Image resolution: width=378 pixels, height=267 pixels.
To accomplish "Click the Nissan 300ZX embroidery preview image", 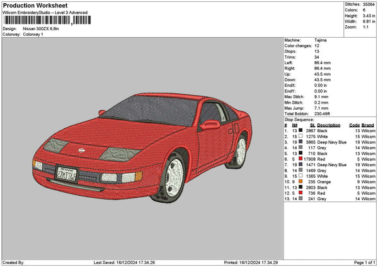I will [x=142, y=147].
